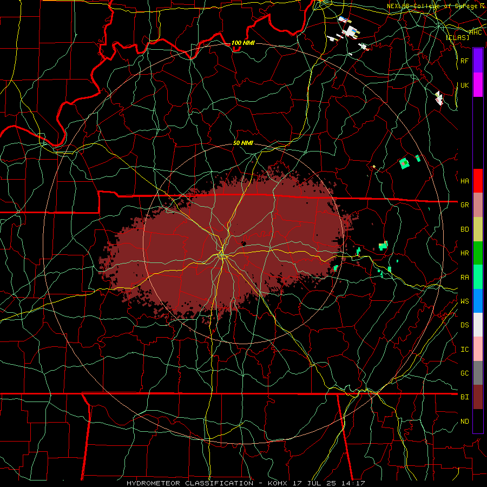Click the 'UK' legend label
The width and height of the screenshot is (487, 487).
click(x=464, y=85)
